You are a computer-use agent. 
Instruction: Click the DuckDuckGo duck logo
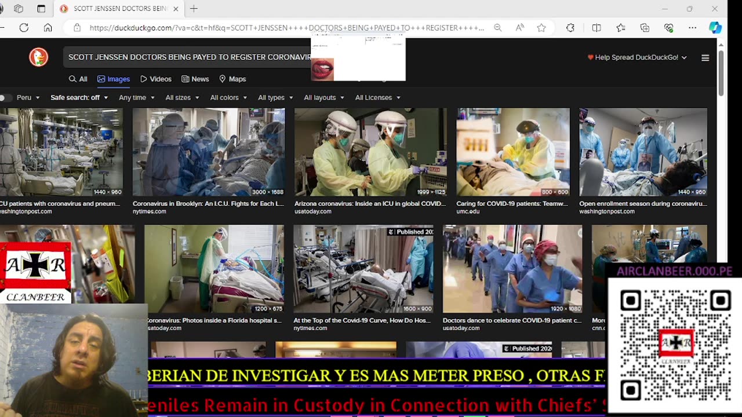tap(39, 57)
